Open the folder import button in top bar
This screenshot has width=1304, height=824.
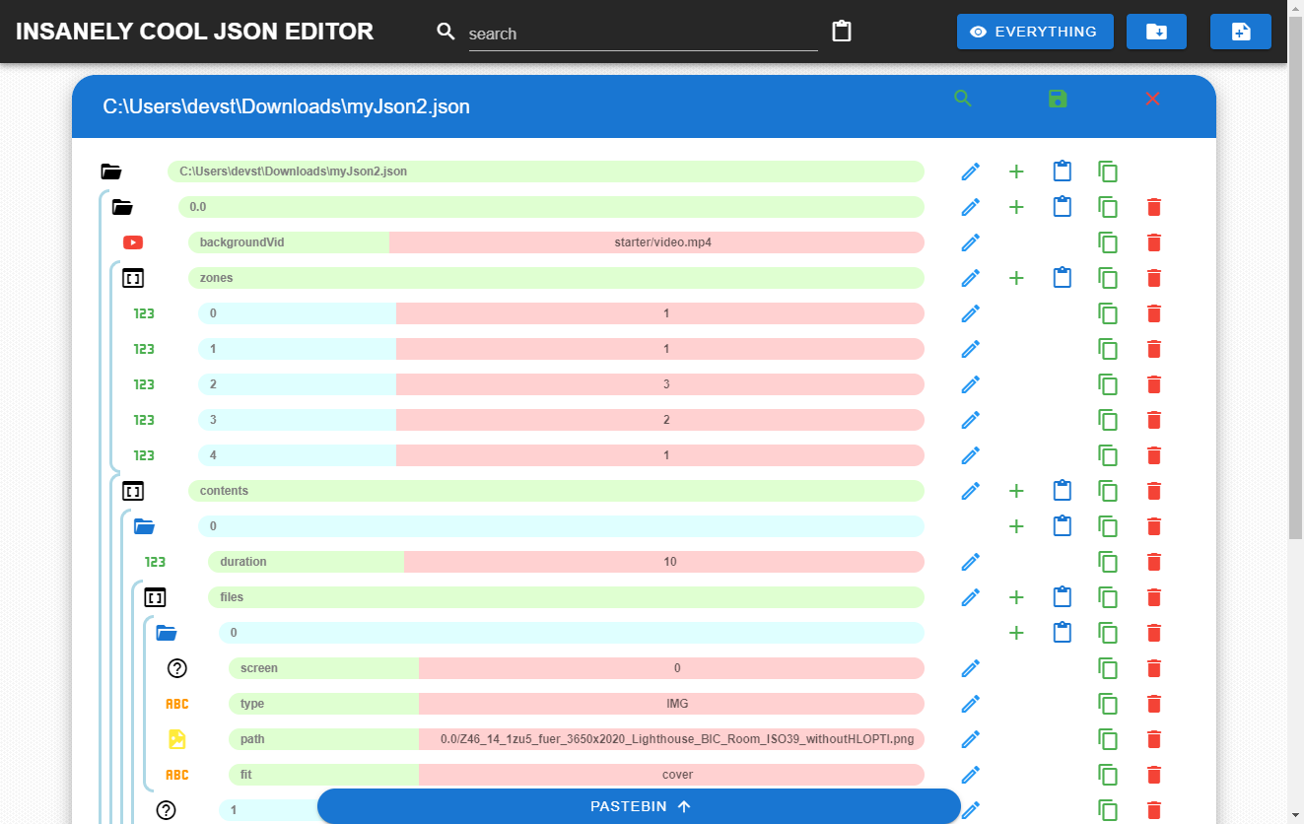coord(1156,32)
